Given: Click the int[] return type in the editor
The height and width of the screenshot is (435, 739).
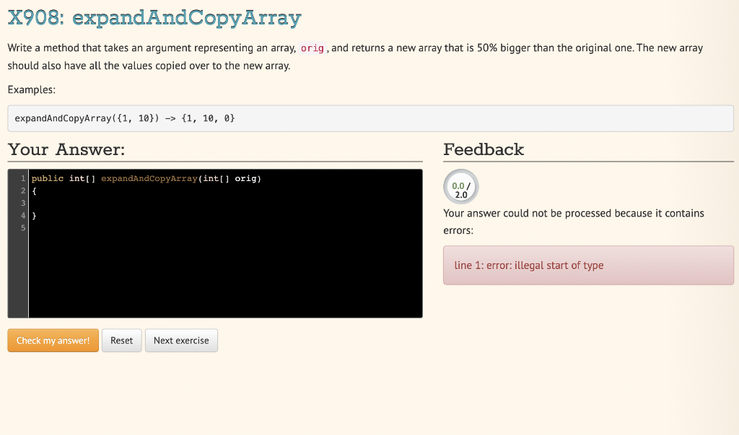Looking at the screenshot, I should coord(79,178).
